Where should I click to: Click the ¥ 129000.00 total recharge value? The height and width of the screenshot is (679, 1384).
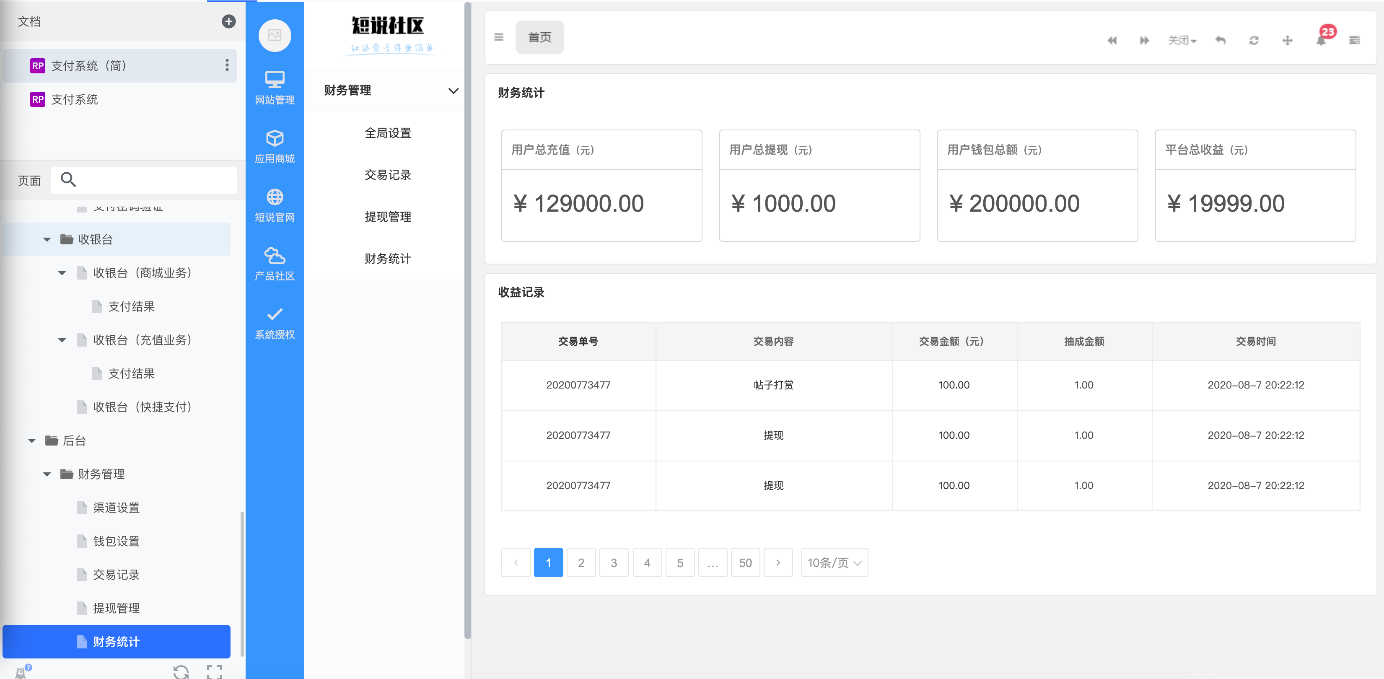click(x=578, y=204)
